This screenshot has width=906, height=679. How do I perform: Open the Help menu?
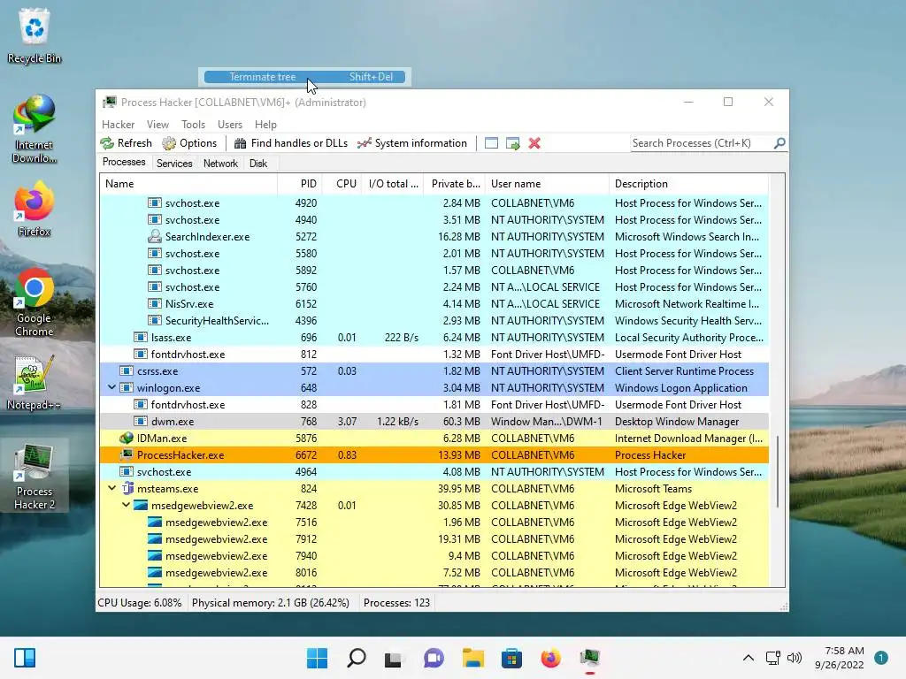pos(265,125)
